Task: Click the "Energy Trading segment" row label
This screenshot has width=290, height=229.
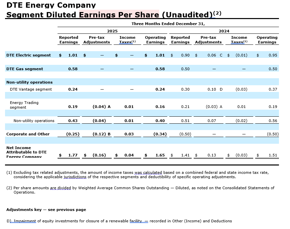Action: click(24, 105)
